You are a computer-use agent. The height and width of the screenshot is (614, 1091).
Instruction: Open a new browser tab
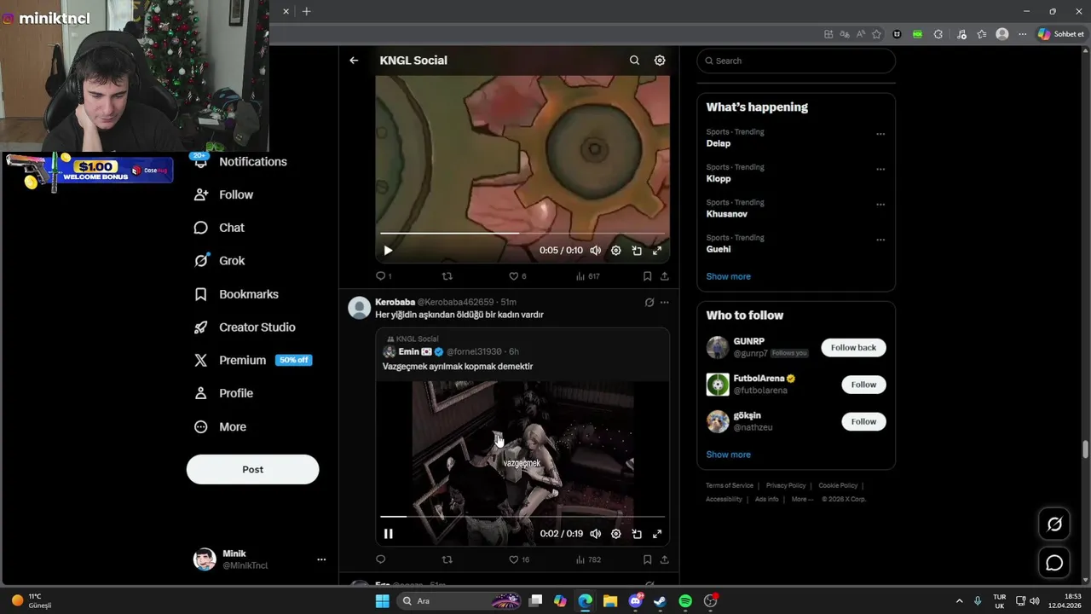(307, 11)
